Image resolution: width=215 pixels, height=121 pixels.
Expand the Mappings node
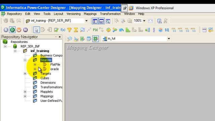coord(25,96)
